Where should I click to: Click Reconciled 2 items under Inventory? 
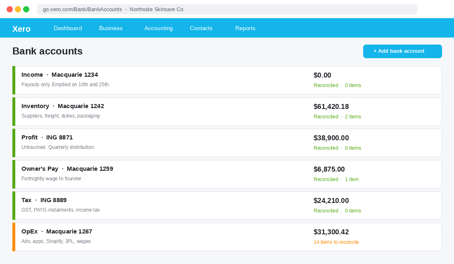point(337,117)
